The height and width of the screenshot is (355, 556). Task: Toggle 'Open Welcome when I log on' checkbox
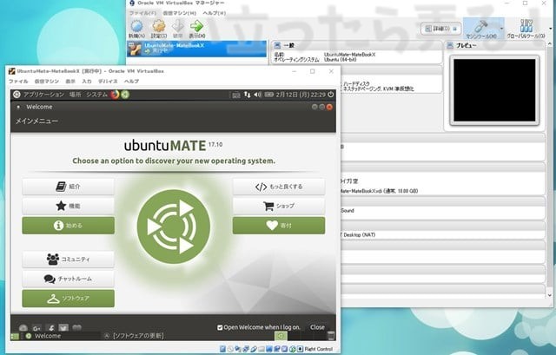pos(221,327)
